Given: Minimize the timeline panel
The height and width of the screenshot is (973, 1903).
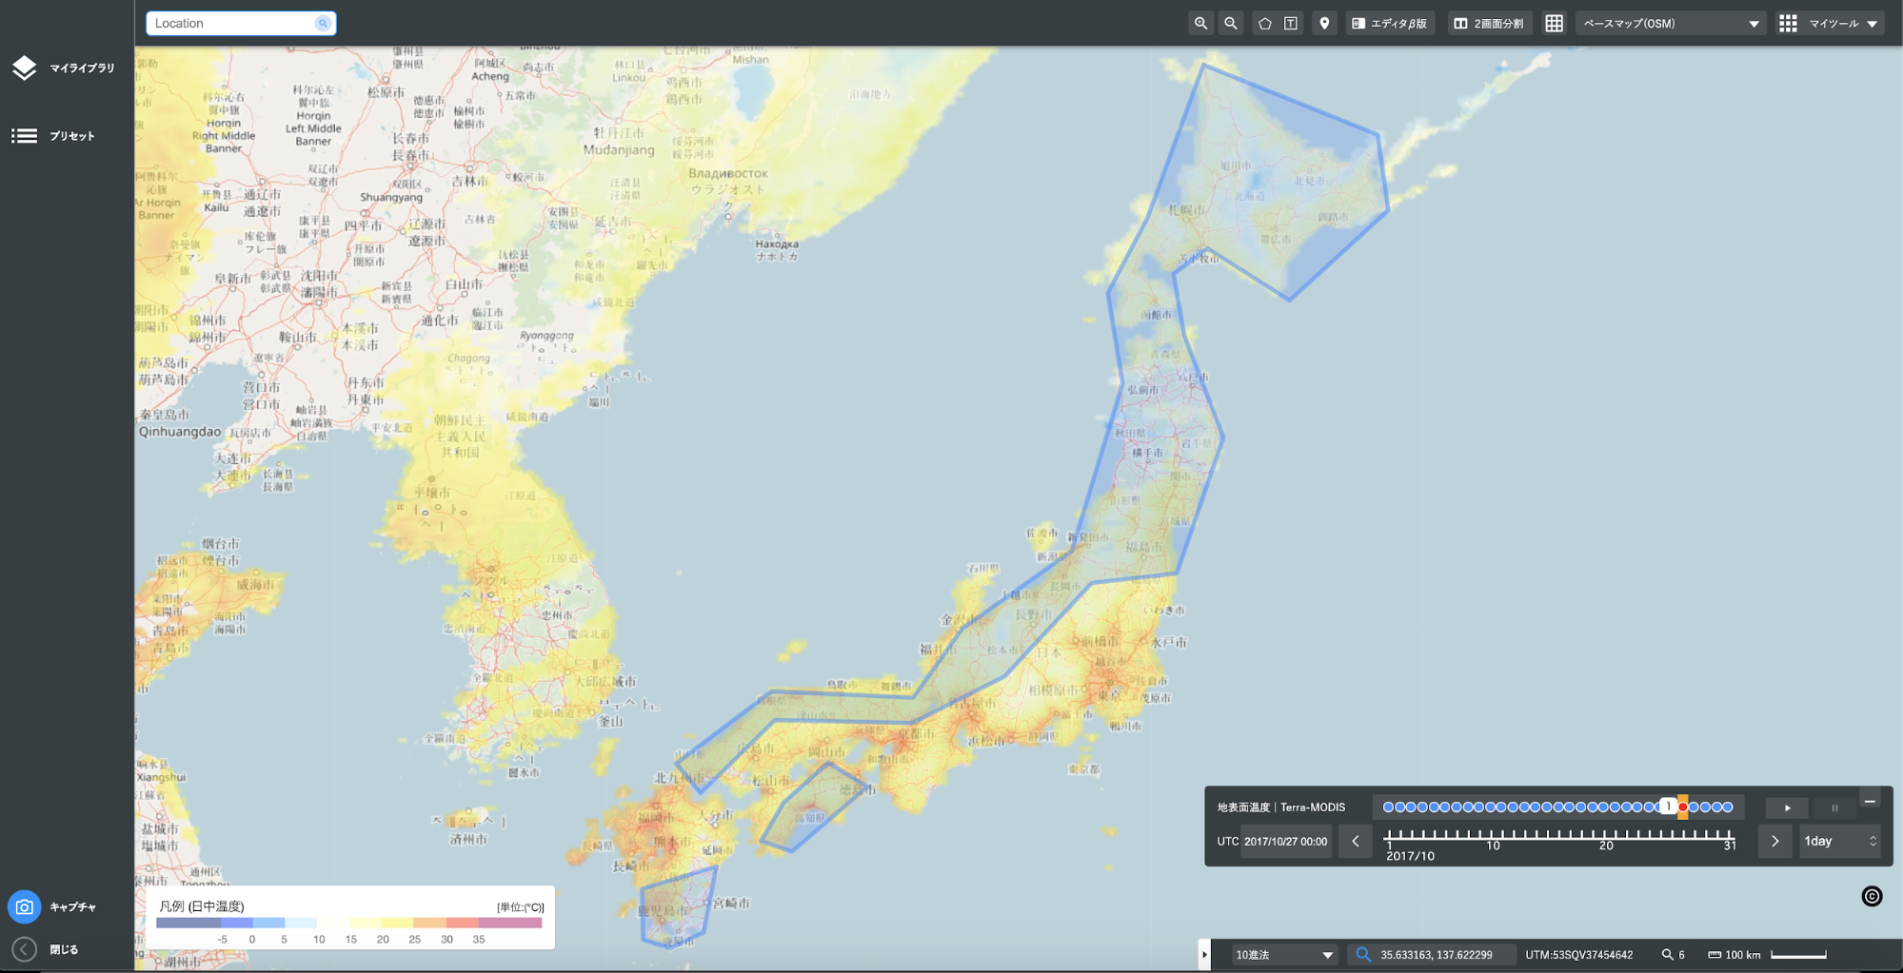Looking at the screenshot, I should [1870, 801].
